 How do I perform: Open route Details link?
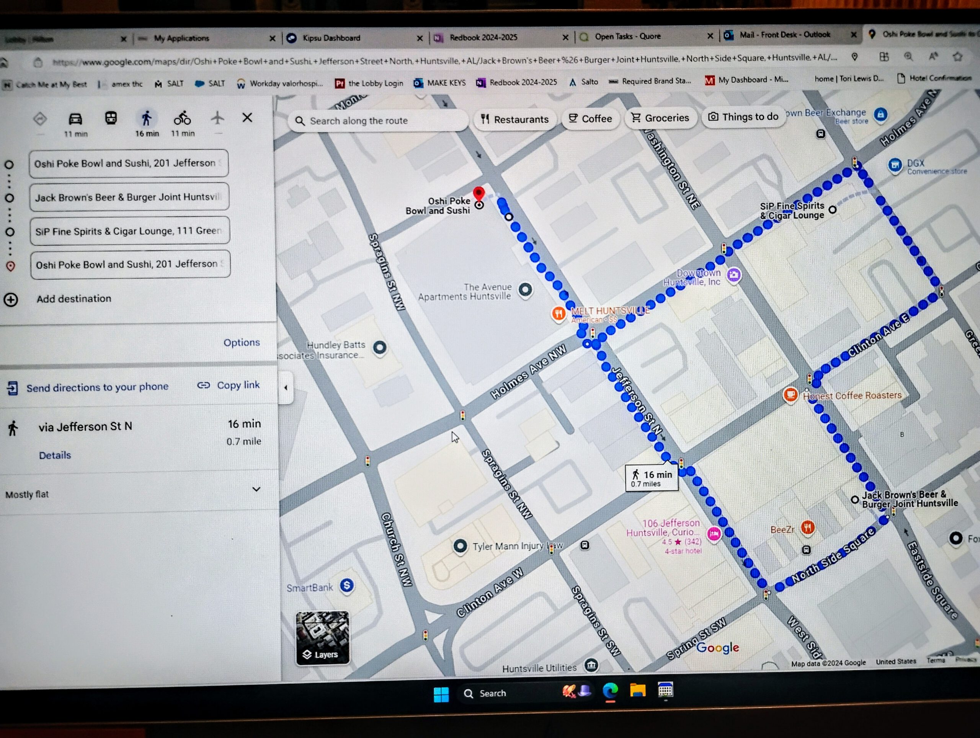coord(55,455)
